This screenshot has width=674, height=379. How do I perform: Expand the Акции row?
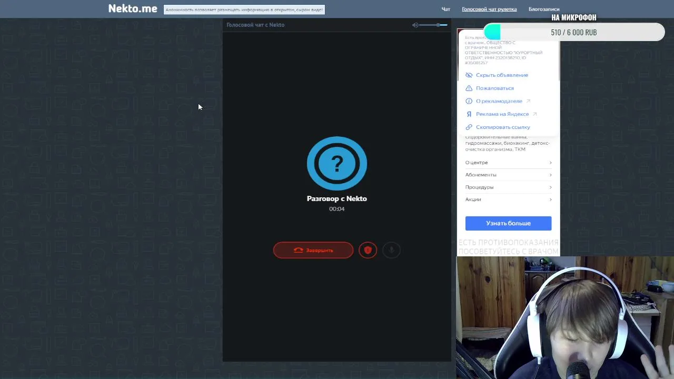(508, 199)
